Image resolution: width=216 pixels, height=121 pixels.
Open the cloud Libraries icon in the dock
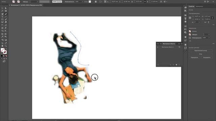coord(185,7)
